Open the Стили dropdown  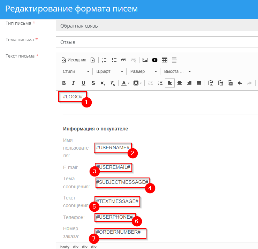(76, 71)
